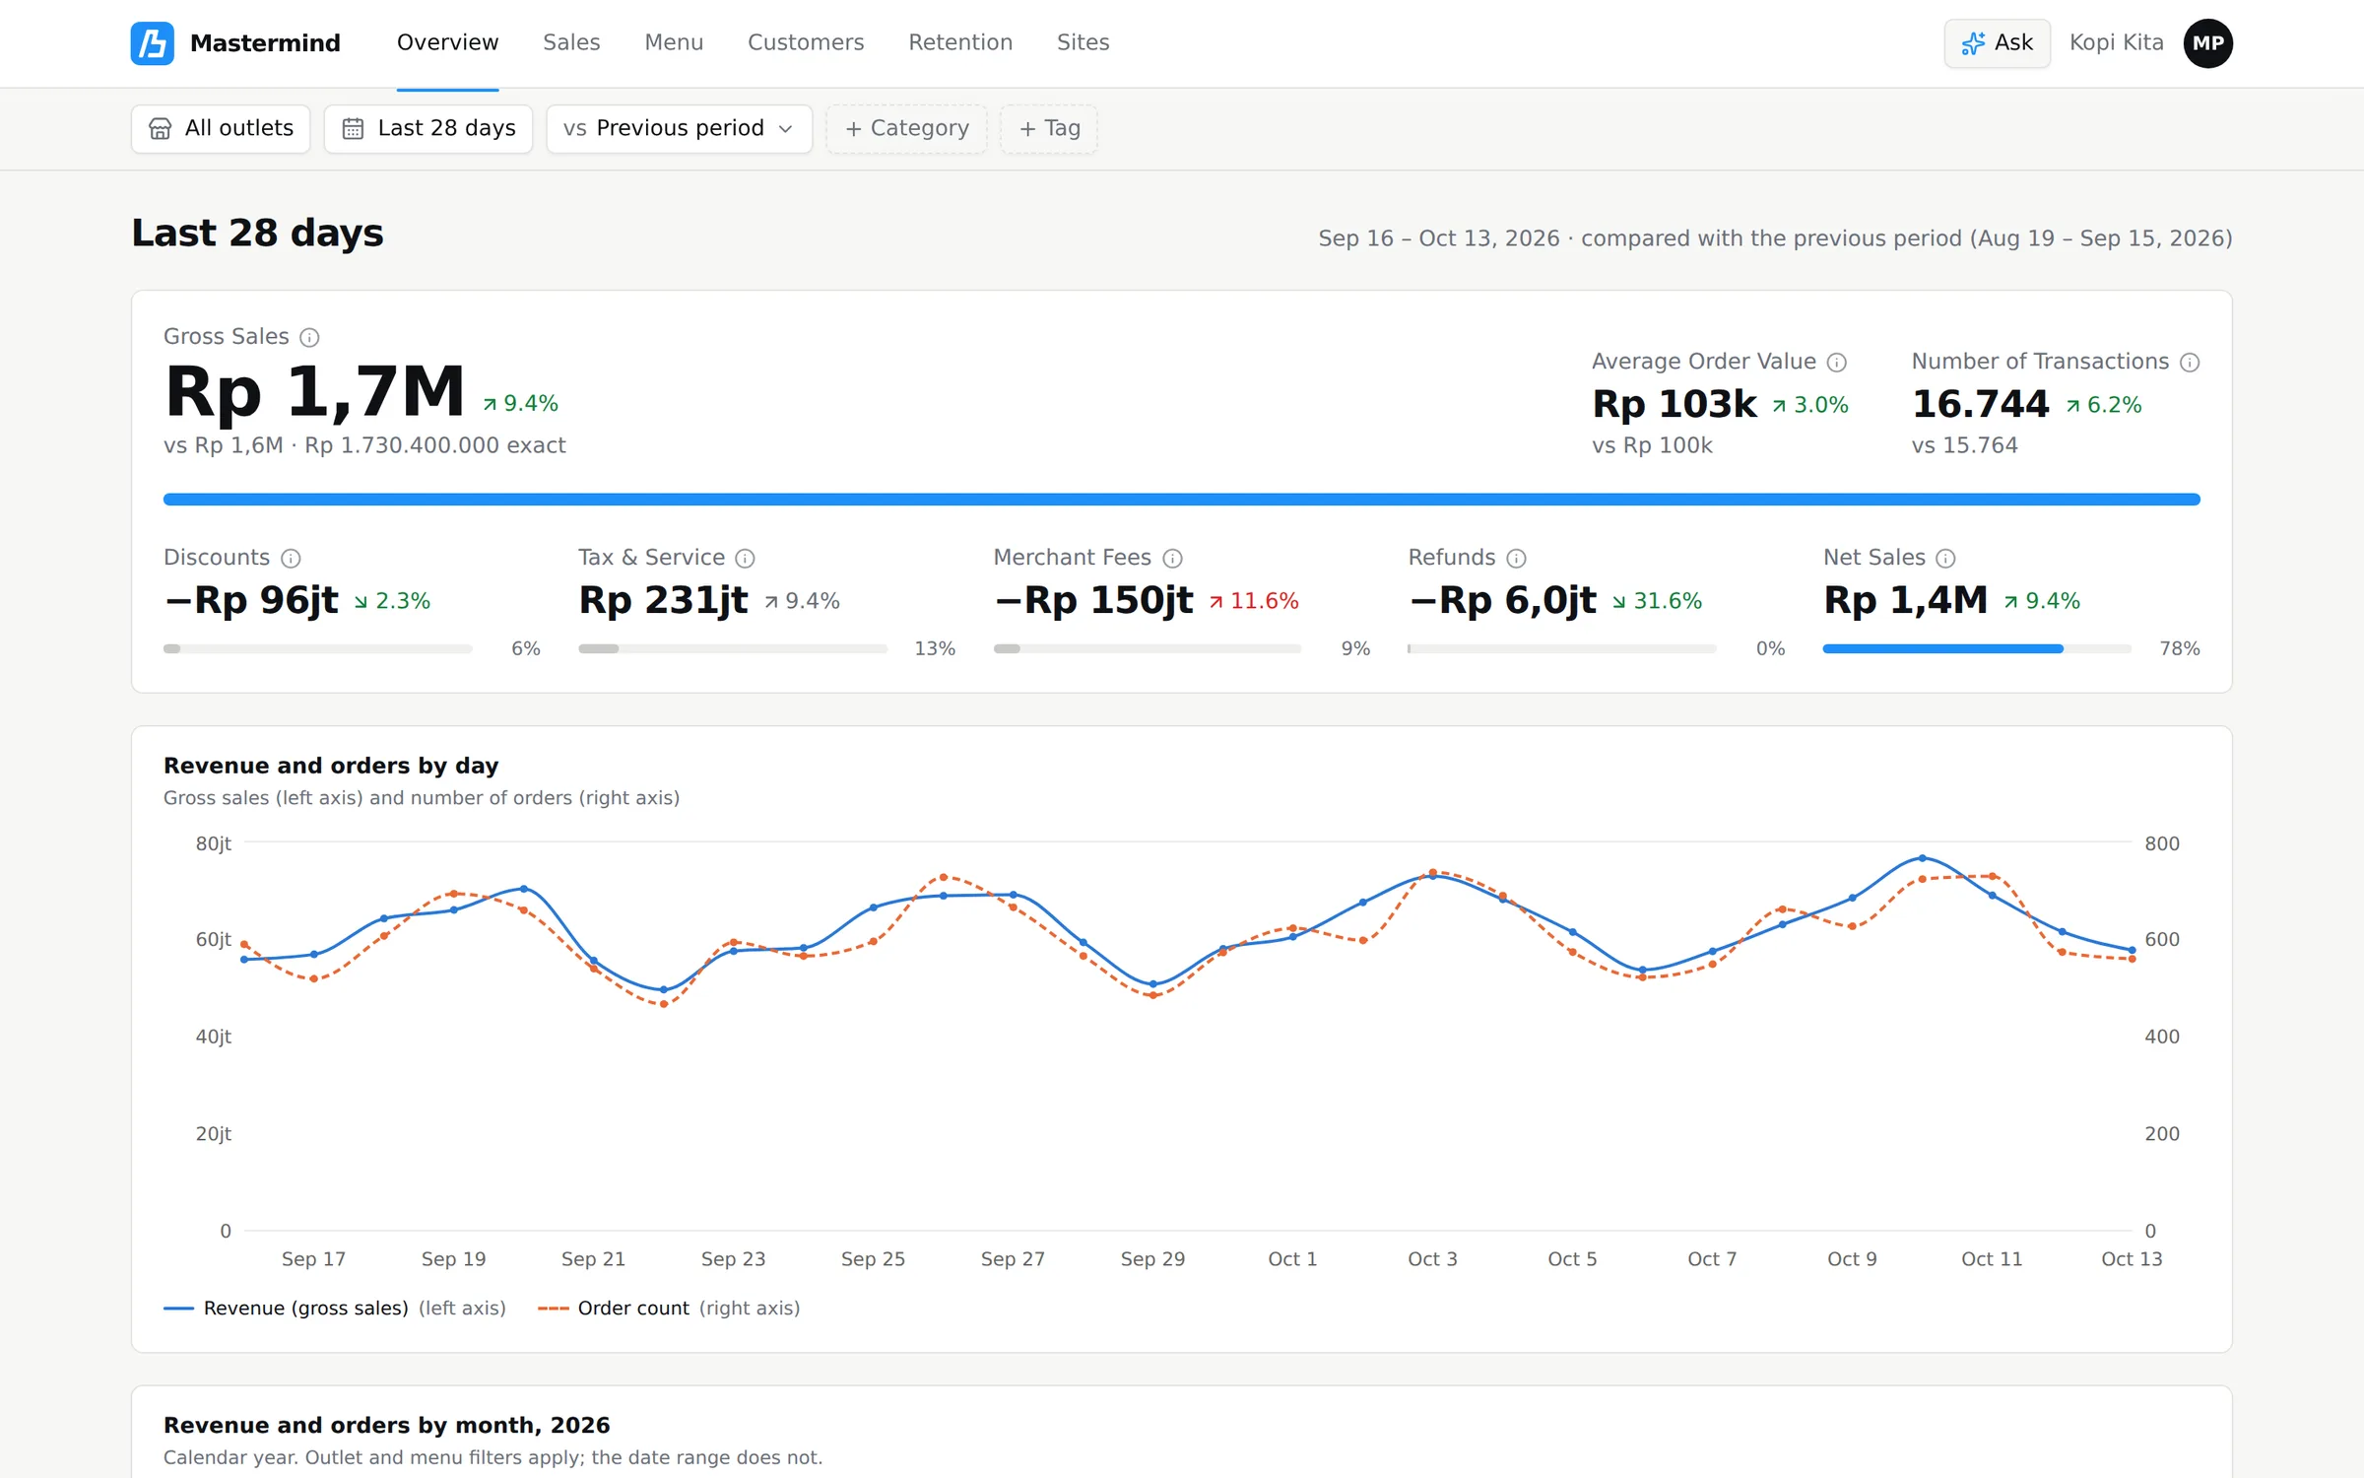This screenshot has height=1478, width=2364.
Task: Show info for Number of Transactions
Action: tap(2190, 363)
